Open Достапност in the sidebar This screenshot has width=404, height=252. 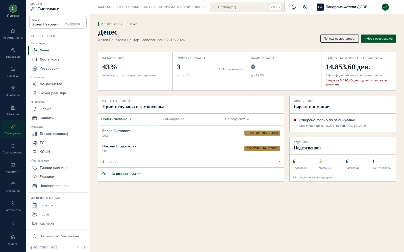pyautogui.click(x=58, y=59)
